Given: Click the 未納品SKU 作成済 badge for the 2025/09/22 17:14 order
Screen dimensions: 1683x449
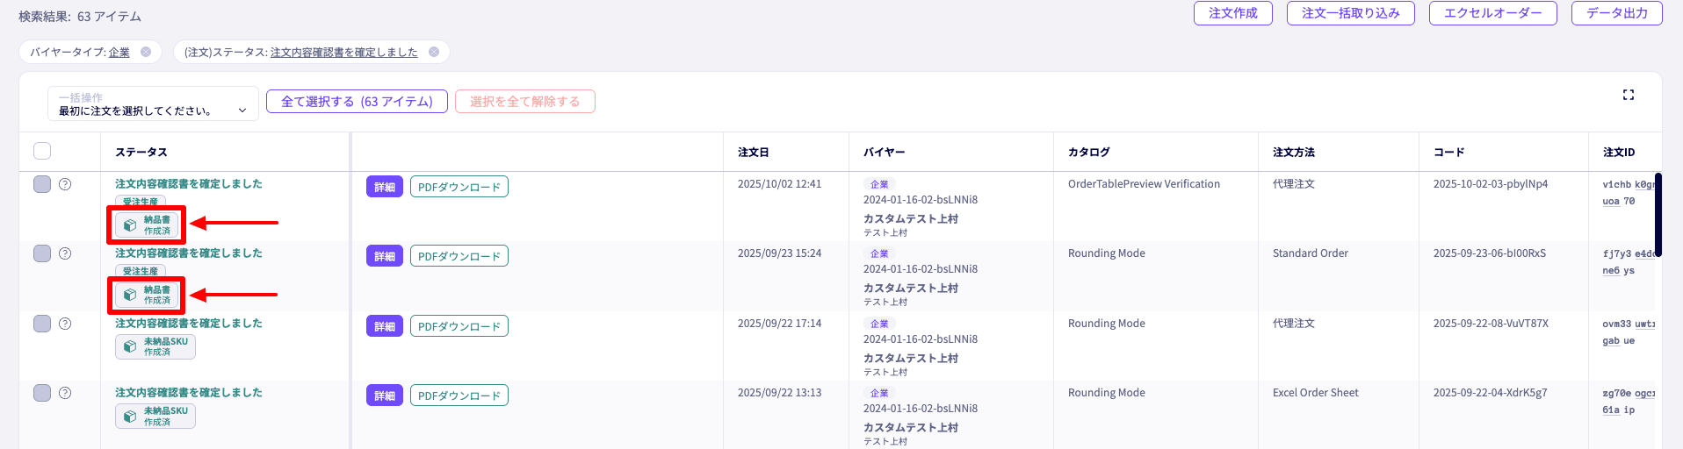Looking at the screenshot, I should (x=155, y=346).
